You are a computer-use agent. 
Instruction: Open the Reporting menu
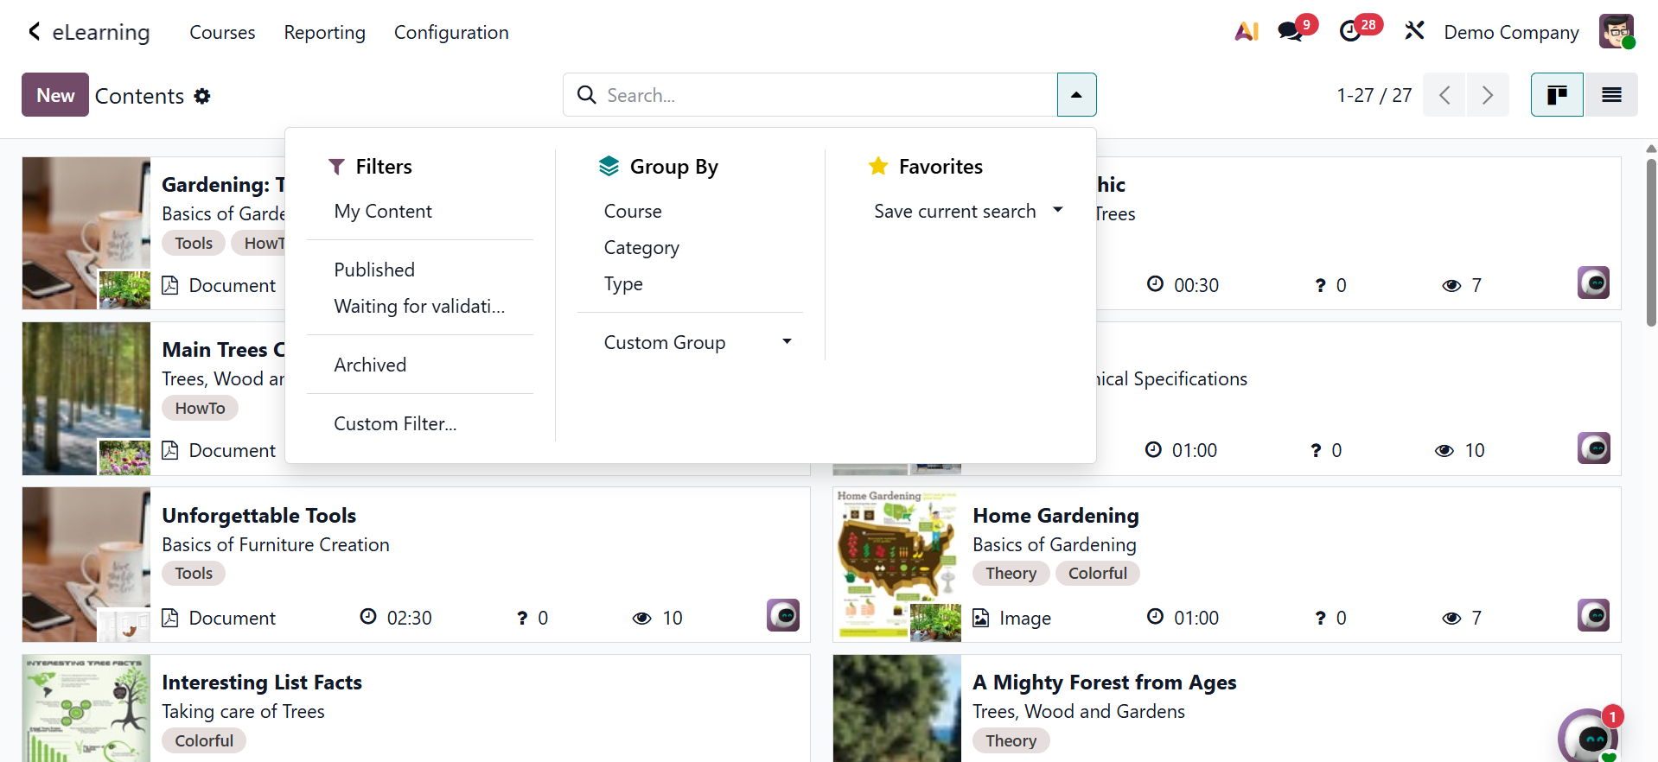point(324,33)
